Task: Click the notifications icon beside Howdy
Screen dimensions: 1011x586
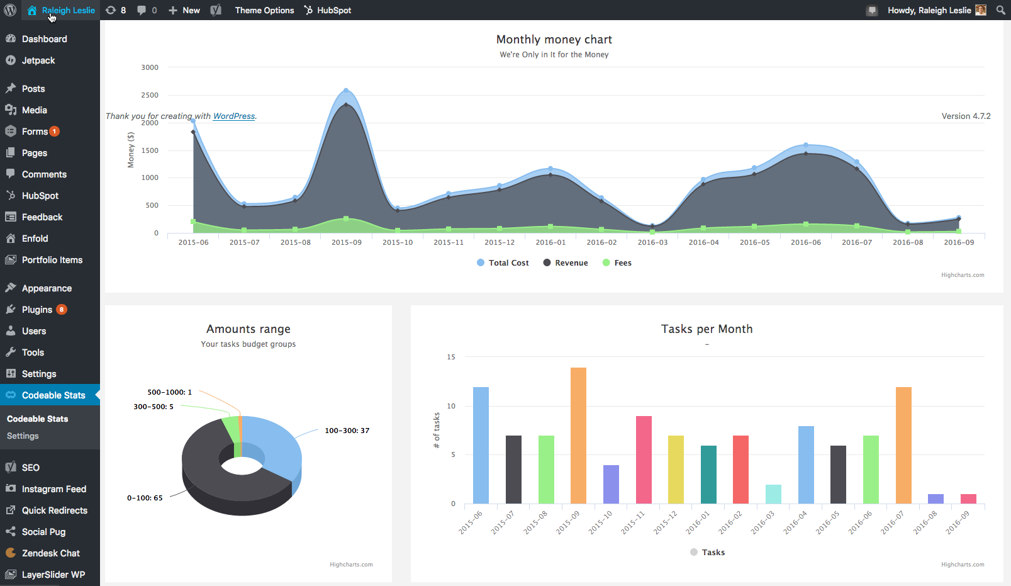Action: pyautogui.click(x=872, y=11)
